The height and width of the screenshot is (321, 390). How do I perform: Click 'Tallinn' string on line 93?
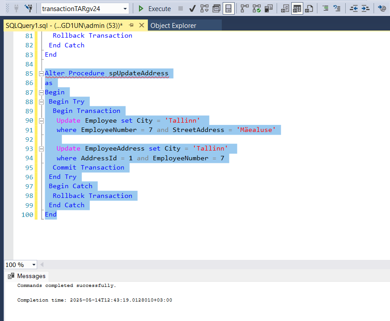tap(210, 149)
